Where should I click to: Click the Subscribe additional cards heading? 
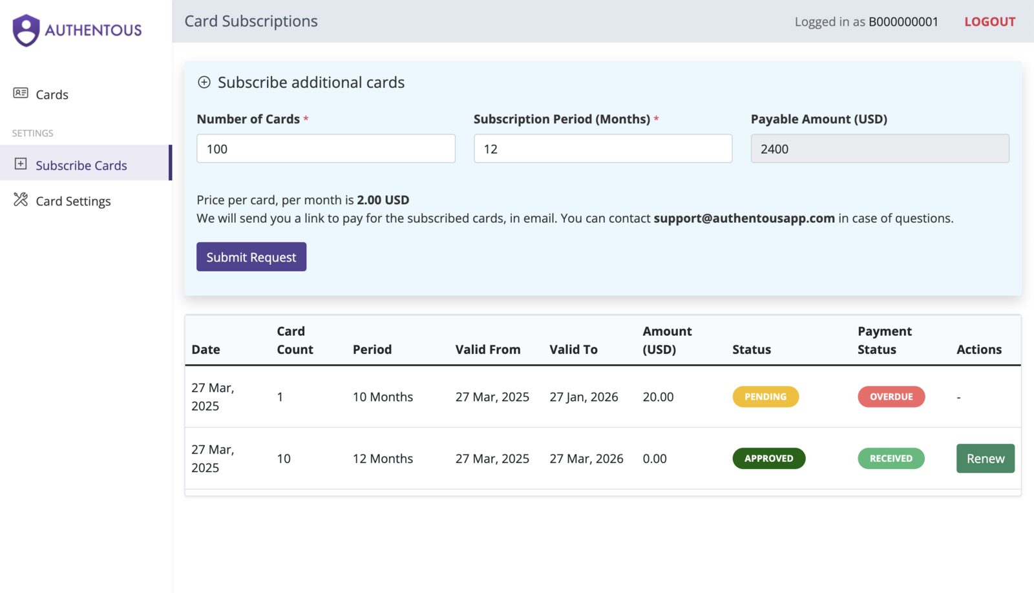coord(311,83)
